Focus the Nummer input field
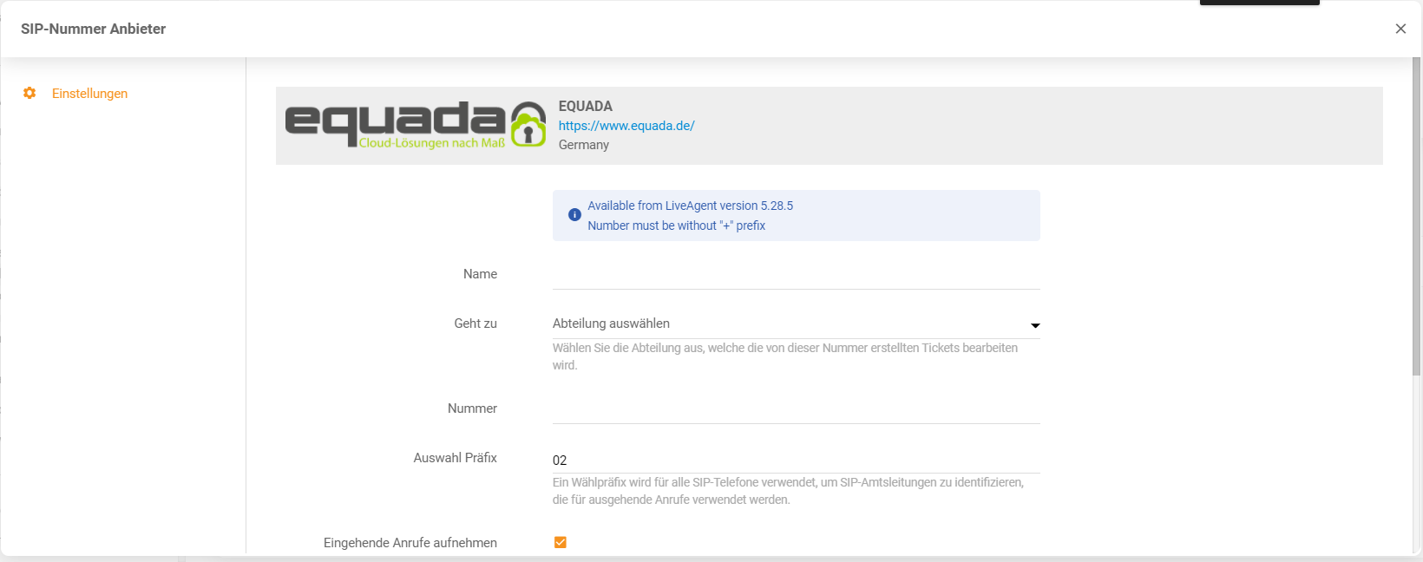 click(x=796, y=409)
